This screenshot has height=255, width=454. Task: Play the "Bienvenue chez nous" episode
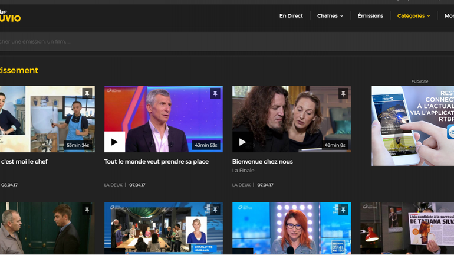(x=242, y=142)
